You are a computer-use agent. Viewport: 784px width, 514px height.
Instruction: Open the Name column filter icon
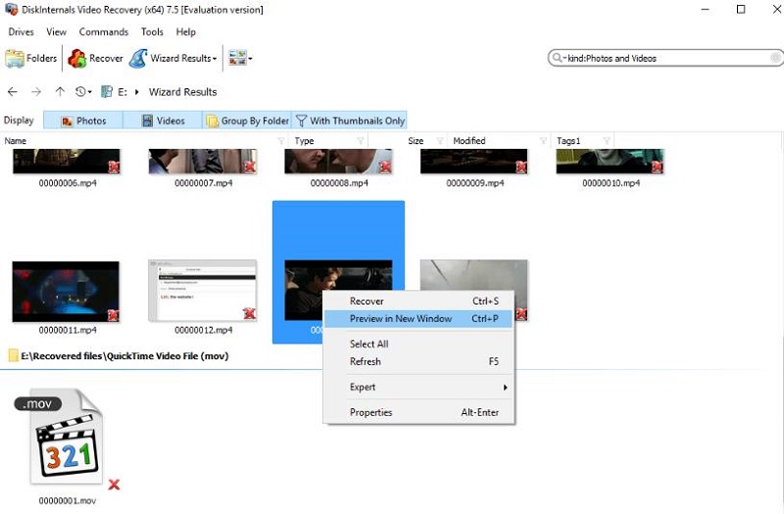[281, 141]
